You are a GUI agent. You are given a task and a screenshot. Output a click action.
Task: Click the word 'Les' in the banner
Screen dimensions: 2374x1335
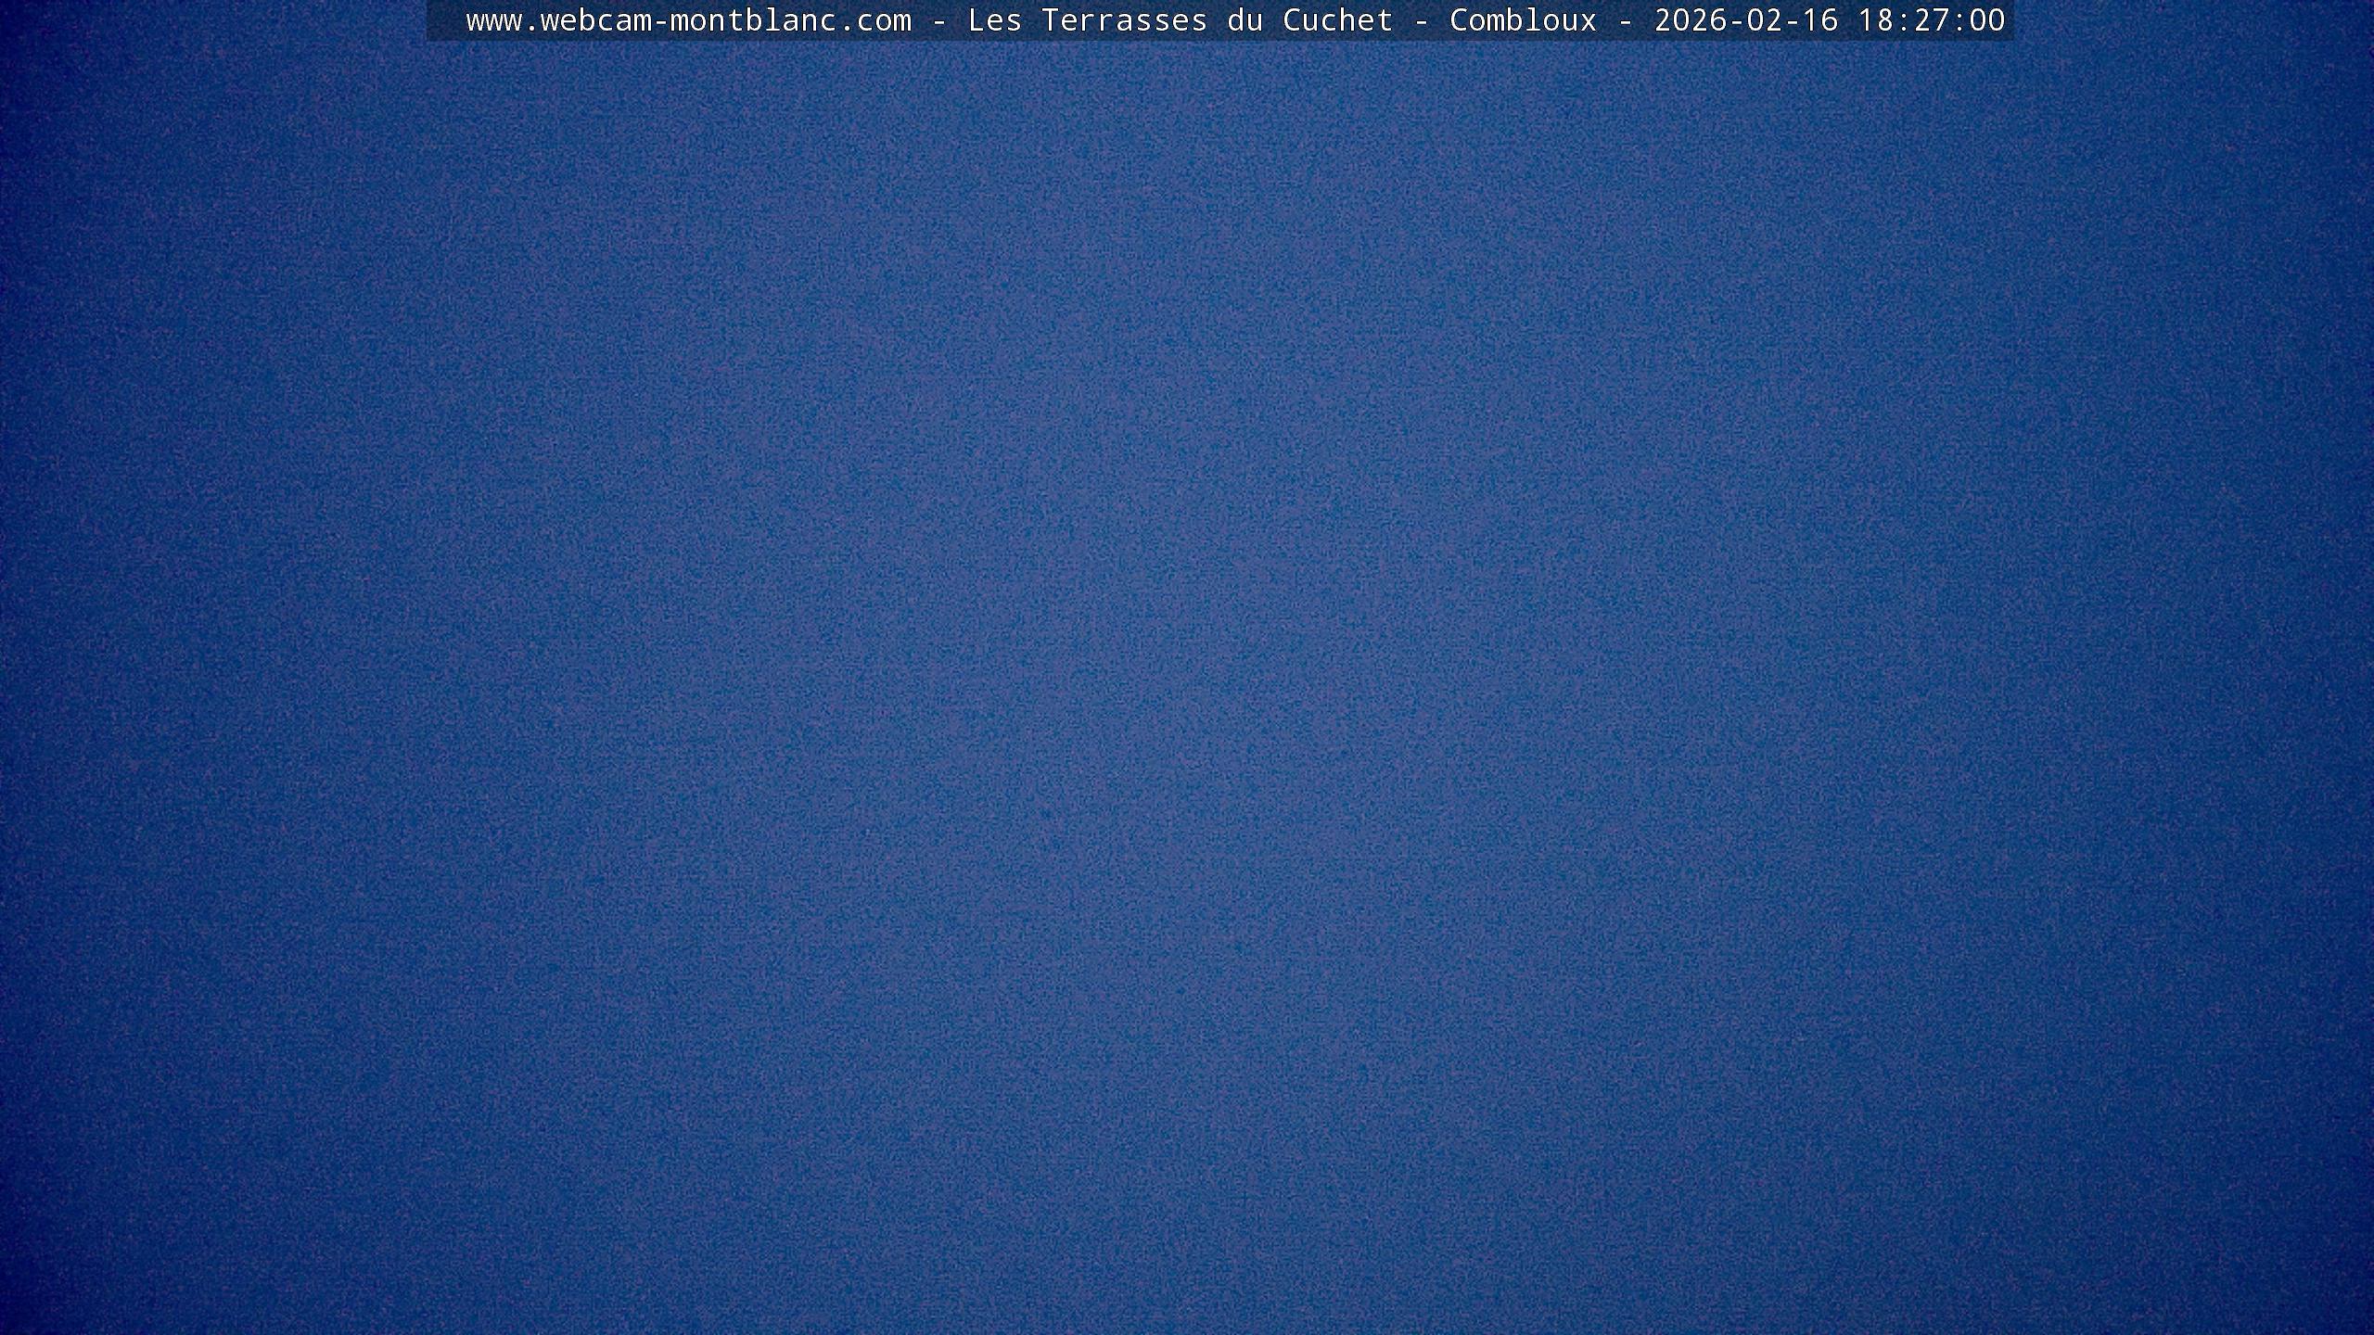994,20
